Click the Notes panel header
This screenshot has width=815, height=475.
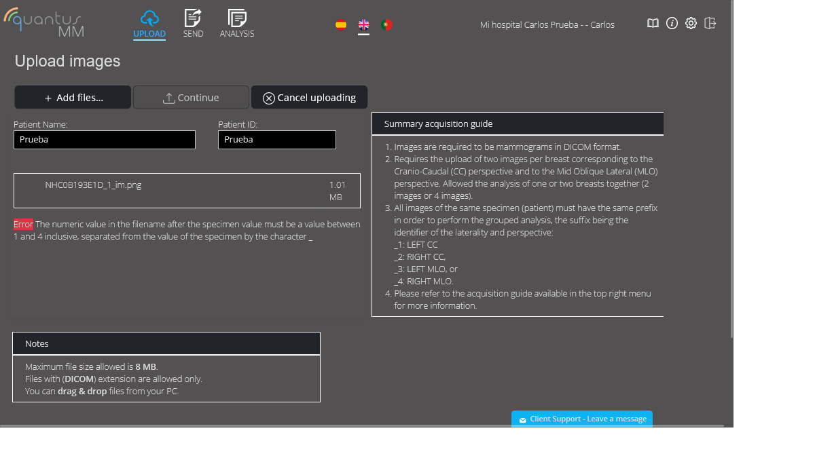[x=166, y=343]
